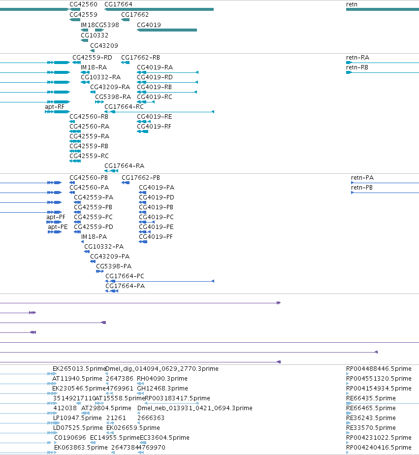Select protein CG17662-PB

click(141, 178)
